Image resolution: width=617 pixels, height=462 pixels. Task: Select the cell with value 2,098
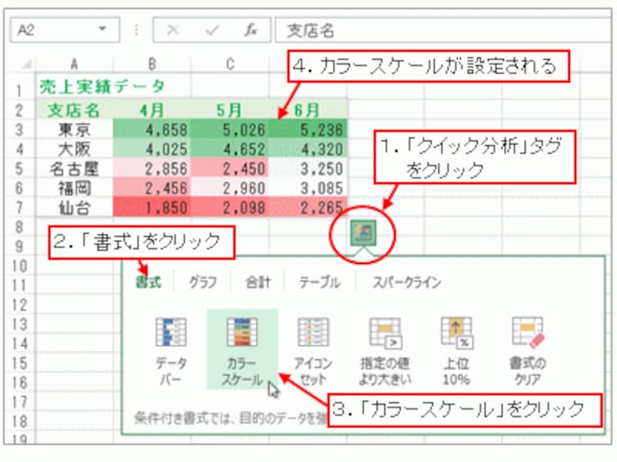(x=230, y=207)
